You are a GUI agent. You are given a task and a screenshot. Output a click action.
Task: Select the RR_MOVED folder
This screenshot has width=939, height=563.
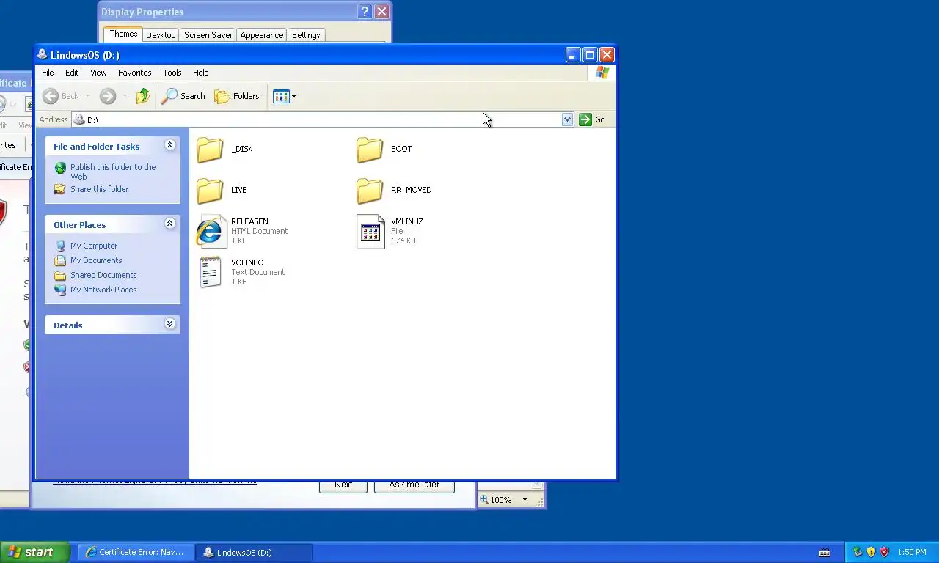394,190
